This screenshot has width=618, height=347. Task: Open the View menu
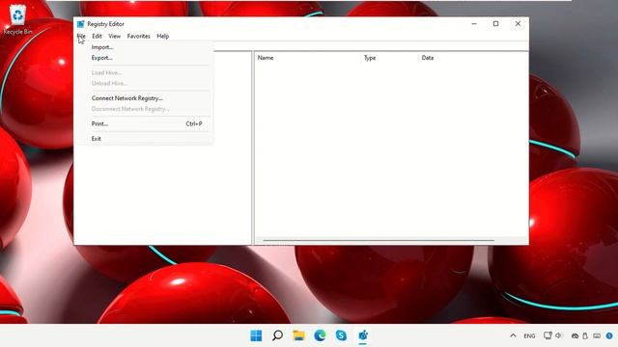click(x=114, y=37)
